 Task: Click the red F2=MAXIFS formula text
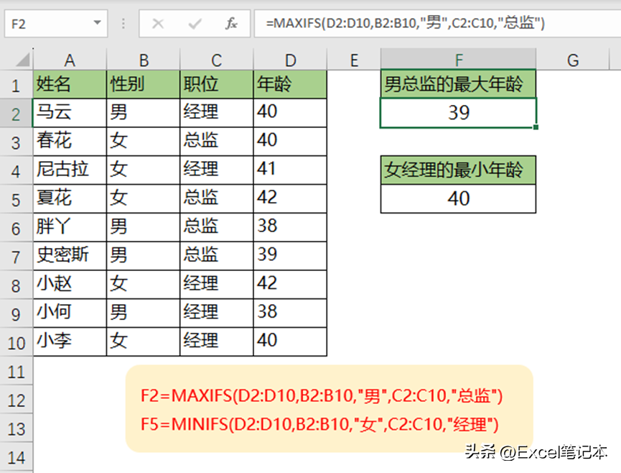click(x=322, y=395)
